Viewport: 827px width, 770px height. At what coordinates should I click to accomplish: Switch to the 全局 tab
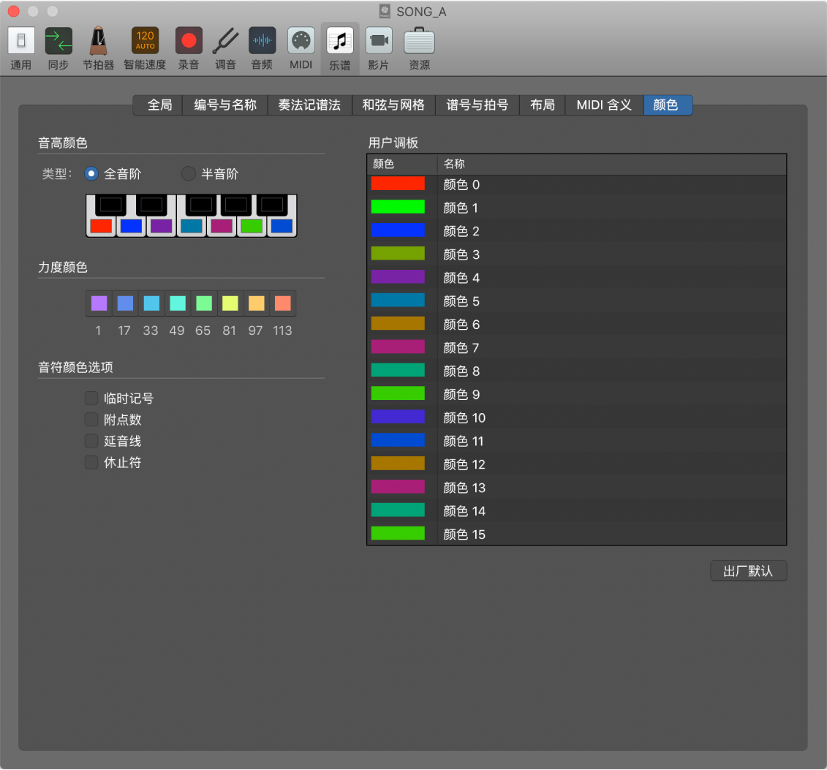click(x=159, y=105)
